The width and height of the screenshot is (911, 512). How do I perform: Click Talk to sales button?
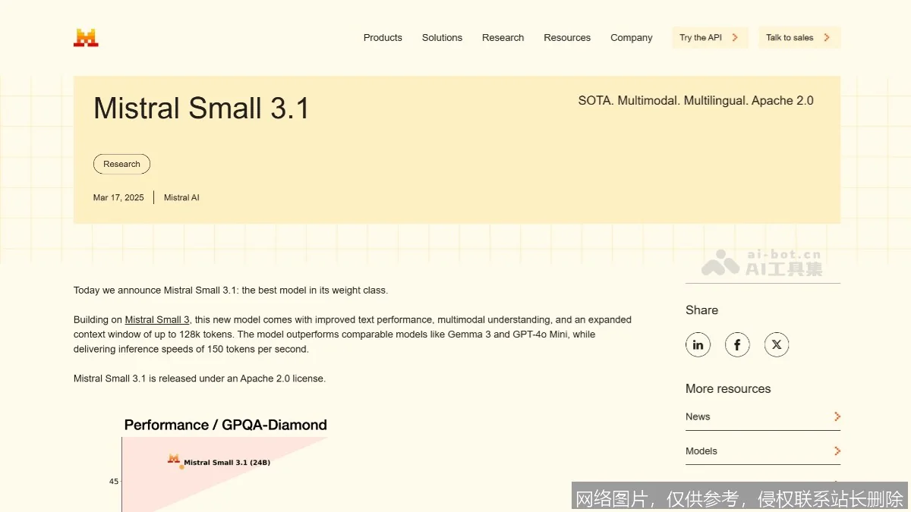click(799, 37)
